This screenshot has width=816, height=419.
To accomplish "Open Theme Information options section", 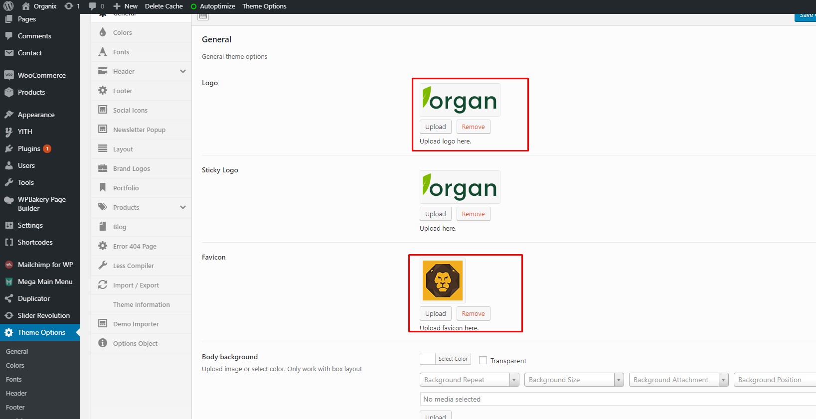I will point(141,304).
